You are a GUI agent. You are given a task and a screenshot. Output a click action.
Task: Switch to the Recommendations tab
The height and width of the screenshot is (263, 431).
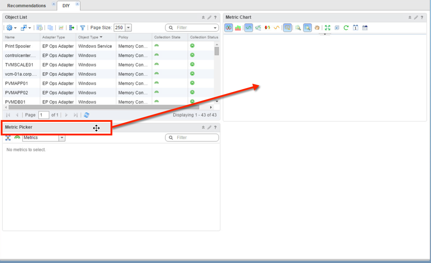(27, 5)
